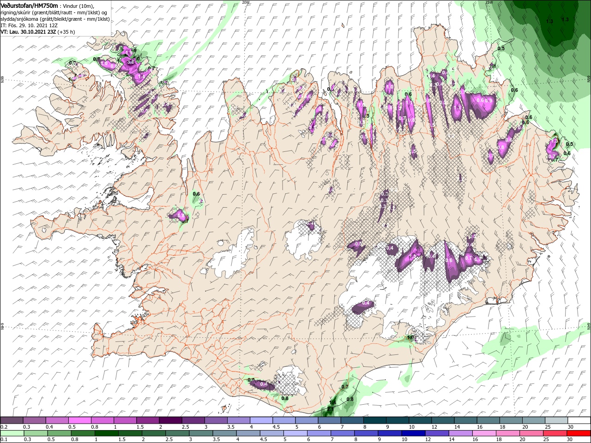Pick the royal blue rain swatch starting at 8

pyautogui.click(x=365, y=433)
